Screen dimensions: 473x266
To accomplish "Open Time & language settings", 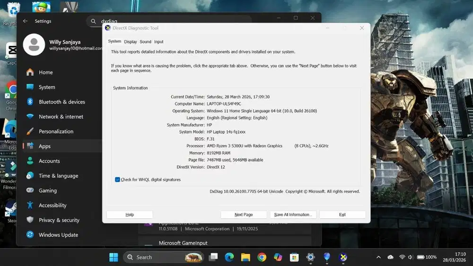I will coord(62,176).
